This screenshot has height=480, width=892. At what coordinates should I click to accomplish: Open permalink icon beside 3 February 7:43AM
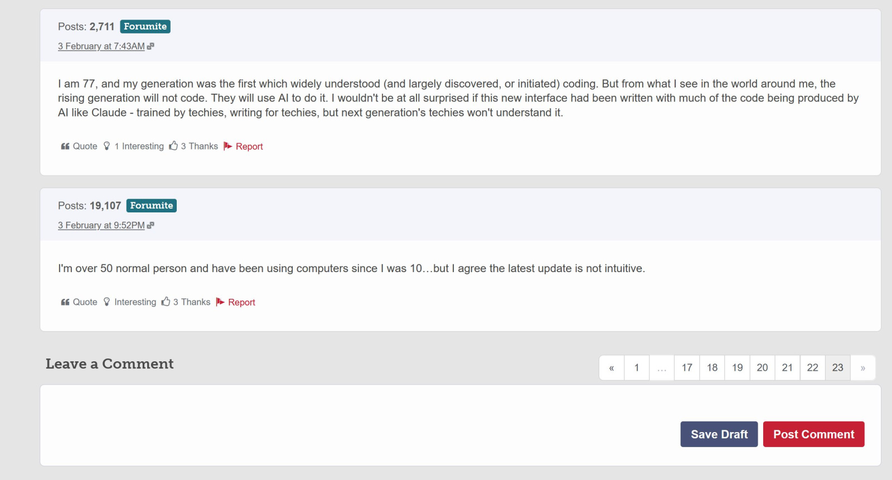(151, 46)
